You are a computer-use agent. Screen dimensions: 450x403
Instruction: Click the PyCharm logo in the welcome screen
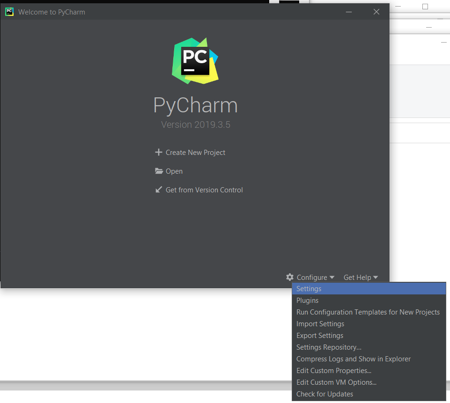point(195,61)
